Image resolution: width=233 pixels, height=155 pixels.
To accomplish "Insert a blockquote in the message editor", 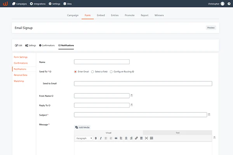I will [116, 138].
